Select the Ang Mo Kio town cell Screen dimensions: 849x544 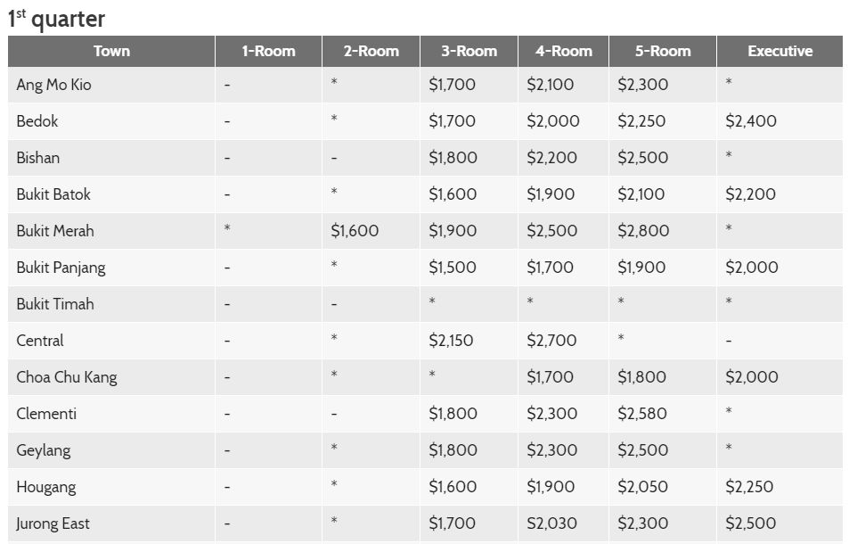53,85
